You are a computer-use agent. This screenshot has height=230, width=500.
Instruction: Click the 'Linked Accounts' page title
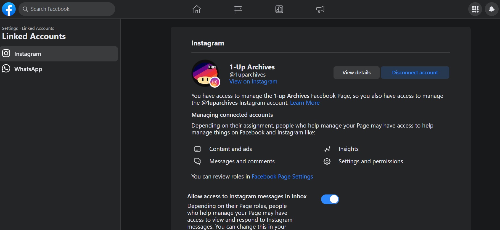pyautogui.click(x=34, y=36)
